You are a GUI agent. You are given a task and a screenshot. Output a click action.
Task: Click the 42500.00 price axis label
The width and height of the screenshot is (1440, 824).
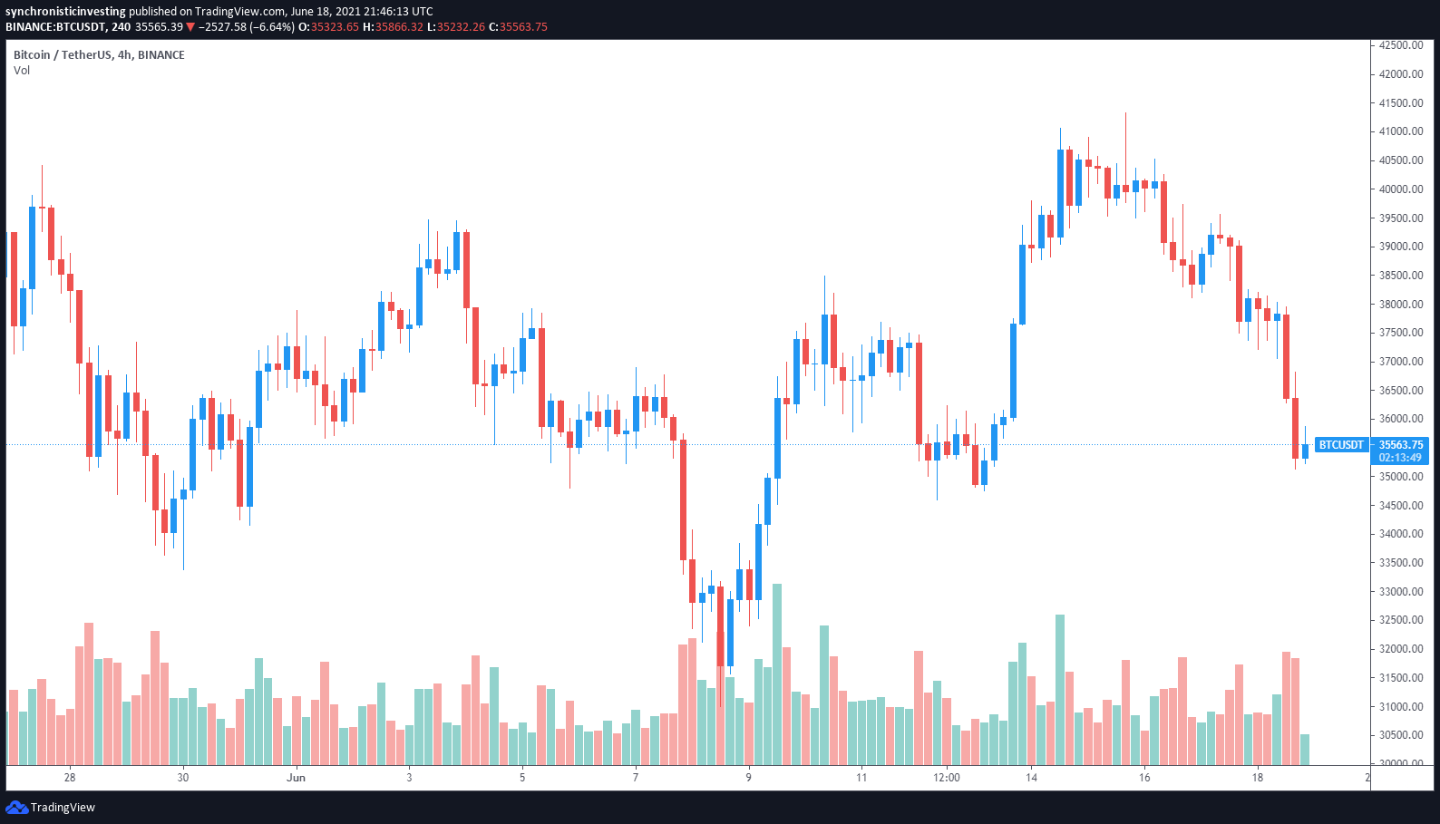pyautogui.click(x=1401, y=45)
